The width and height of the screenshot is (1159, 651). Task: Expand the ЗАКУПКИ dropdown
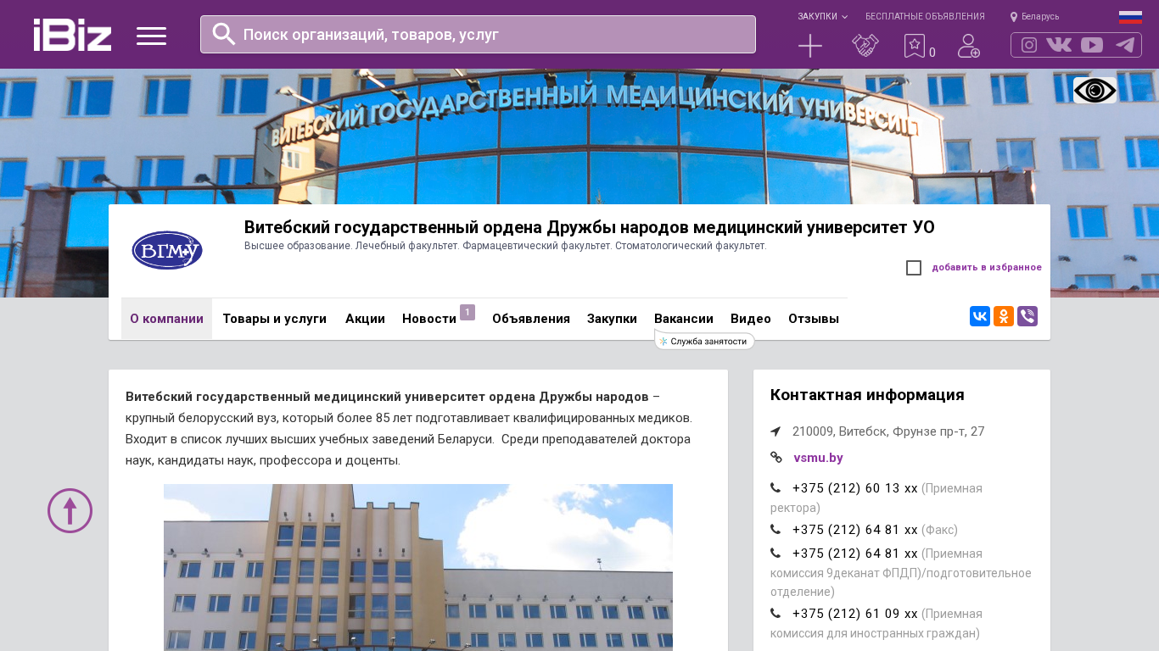pyautogui.click(x=822, y=16)
